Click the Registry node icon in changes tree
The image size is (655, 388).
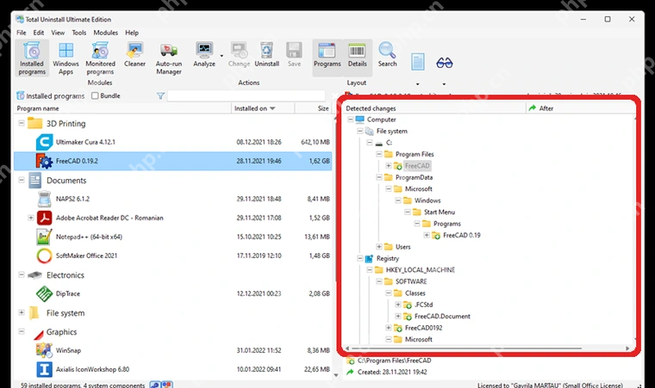pyautogui.click(x=369, y=258)
